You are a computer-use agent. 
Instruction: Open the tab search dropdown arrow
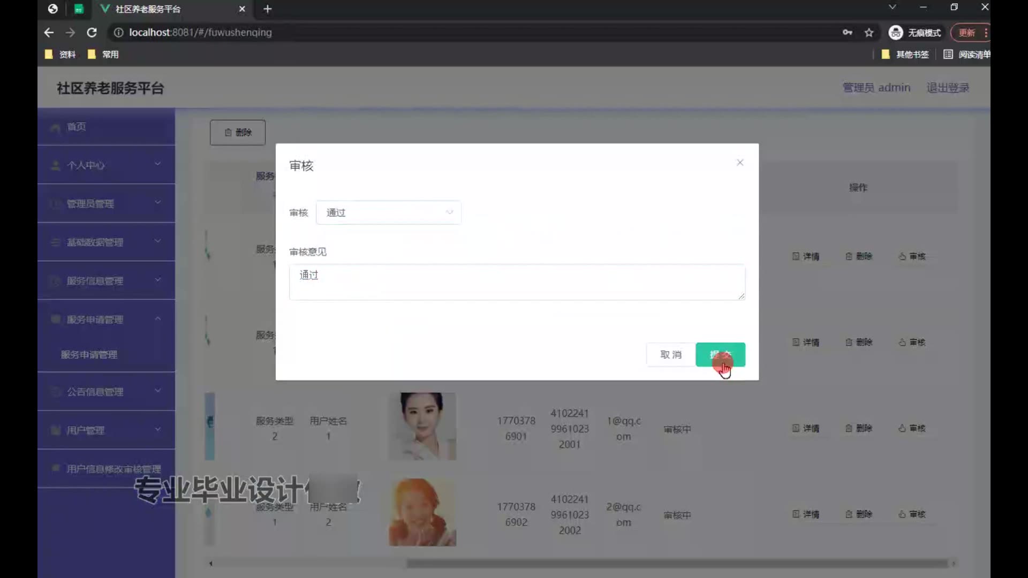tap(892, 7)
